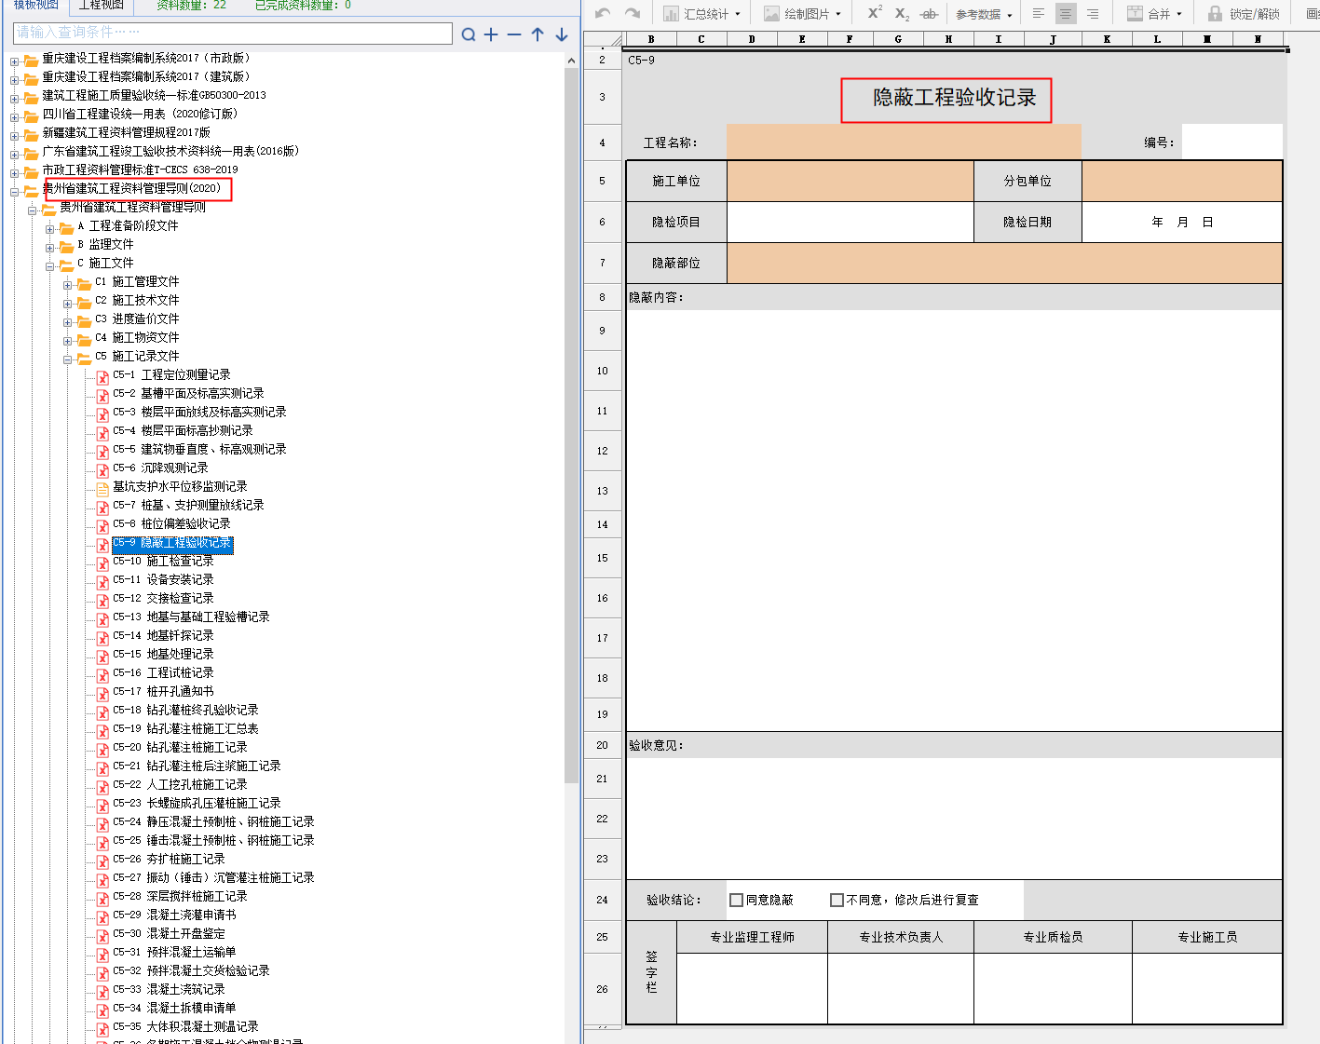This screenshot has height=1044, width=1320.
Task: Expand the C1 施工管理文件 node
Action: [x=68, y=285]
